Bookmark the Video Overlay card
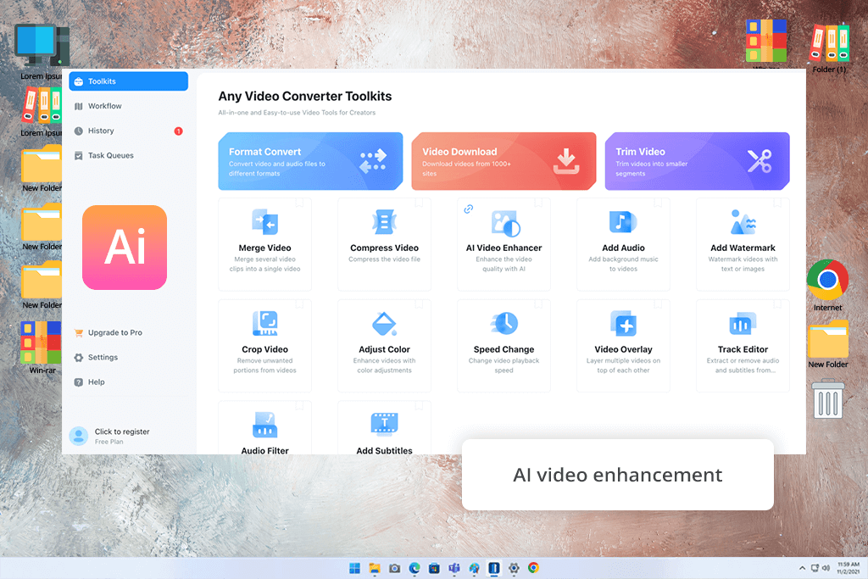This screenshot has height=579, width=868. pyautogui.click(x=658, y=304)
